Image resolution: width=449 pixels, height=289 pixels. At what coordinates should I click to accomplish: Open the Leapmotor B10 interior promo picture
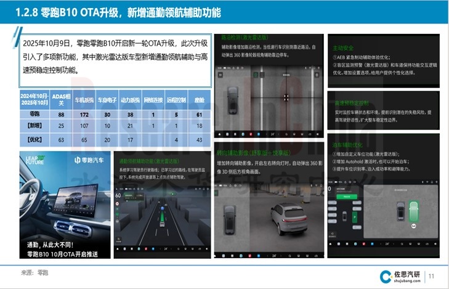click(65, 205)
